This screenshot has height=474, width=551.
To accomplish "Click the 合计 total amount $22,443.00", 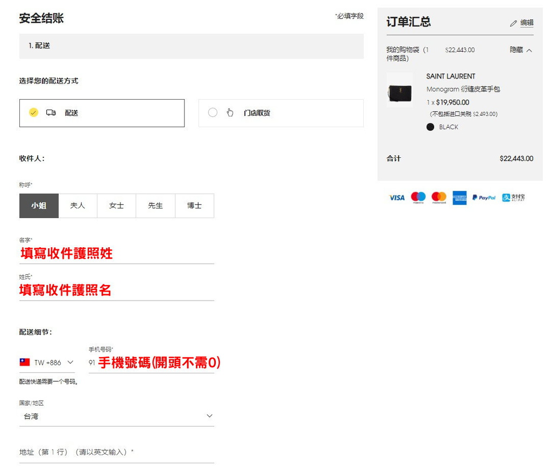I will point(517,158).
